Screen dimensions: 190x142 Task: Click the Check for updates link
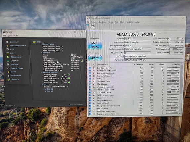(76, 105)
